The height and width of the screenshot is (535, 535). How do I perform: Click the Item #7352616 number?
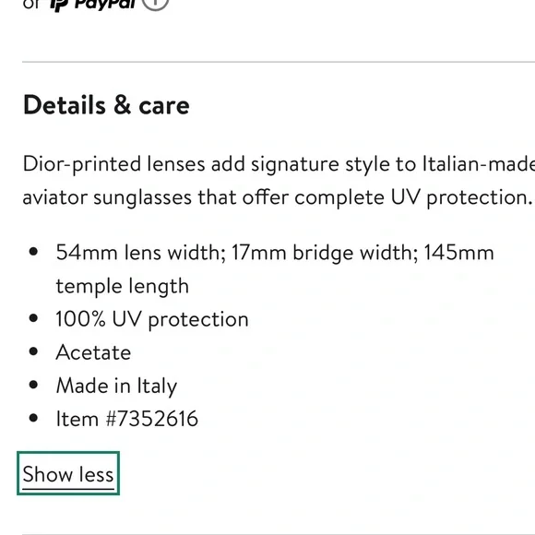[127, 419]
